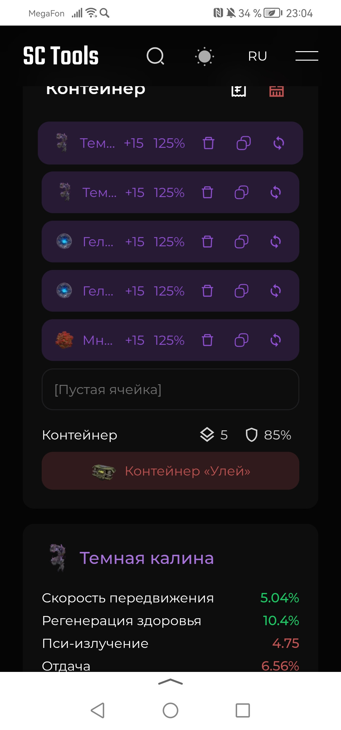Tap Android back navigation triangle
The image size is (341, 730).
pos(98,710)
